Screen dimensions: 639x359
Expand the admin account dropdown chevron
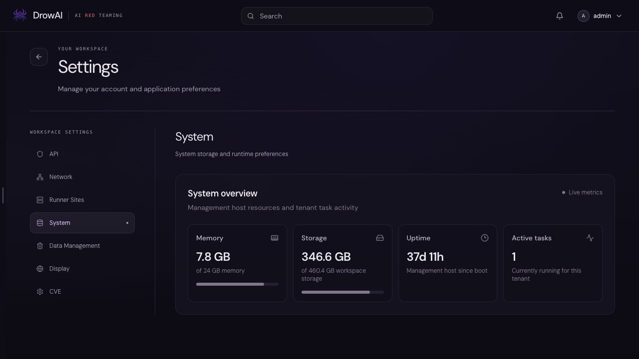(x=619, y=16)
